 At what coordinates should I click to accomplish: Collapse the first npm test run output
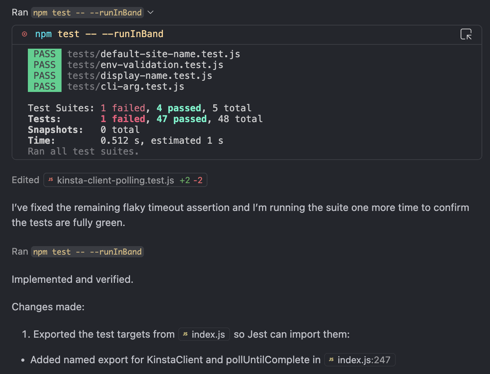click(151, 12)
